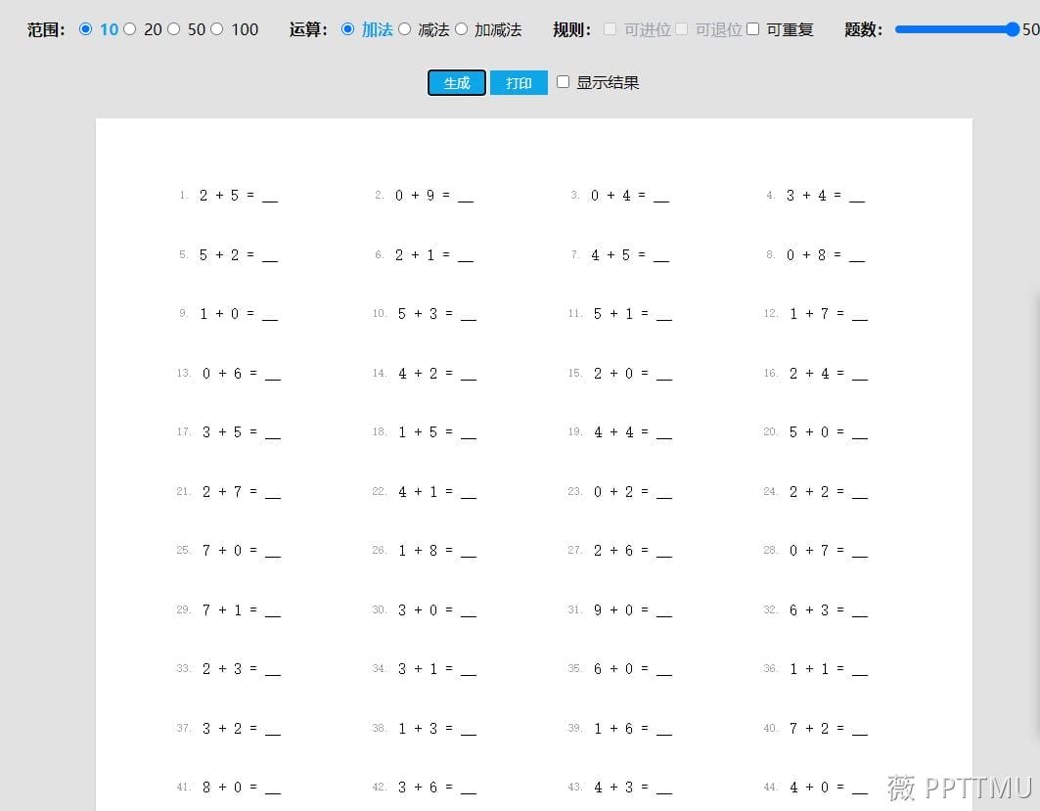Click problem 8 text 0 + 8
Image resolution: width=1040 pixels, height=811 pixels.
click(806, 255)
